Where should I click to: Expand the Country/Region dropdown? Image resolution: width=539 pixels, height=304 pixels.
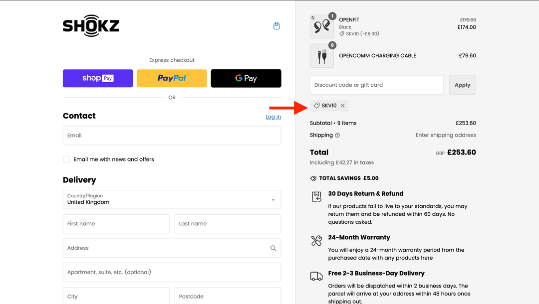pos(172,199)
